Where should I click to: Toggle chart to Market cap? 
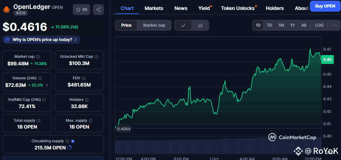click(154, 25)
